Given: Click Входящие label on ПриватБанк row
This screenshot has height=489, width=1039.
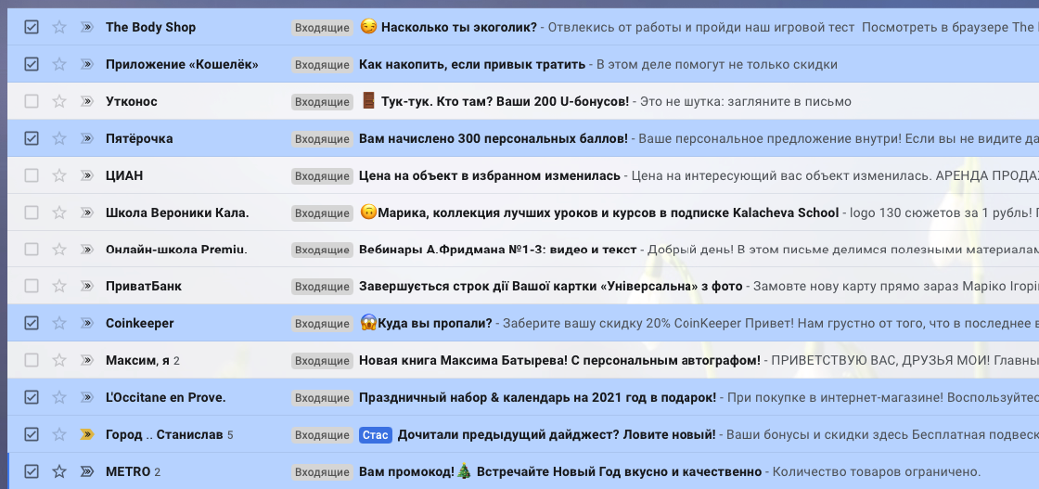Looking at the screenshot, I should point(322,287).
